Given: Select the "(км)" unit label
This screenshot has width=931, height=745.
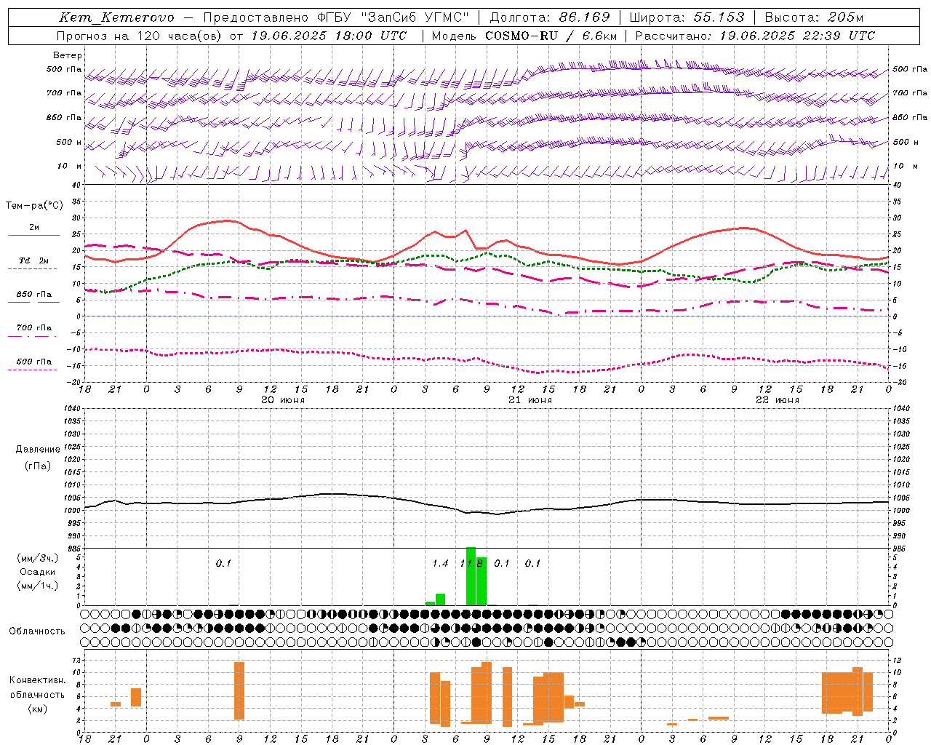Looking at the screenshot, I should pyautogui.click(x=37, y=708).
